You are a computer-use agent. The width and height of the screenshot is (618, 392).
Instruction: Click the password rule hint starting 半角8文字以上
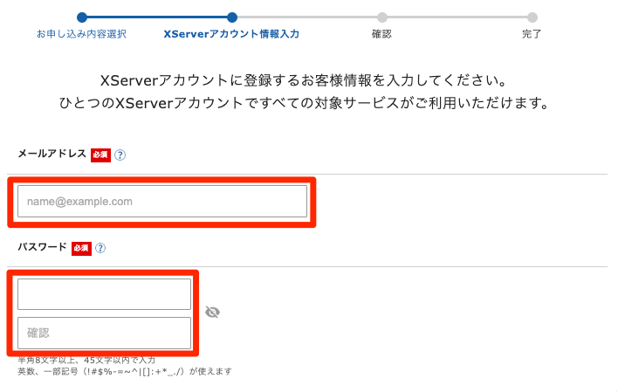coord(86,360)
